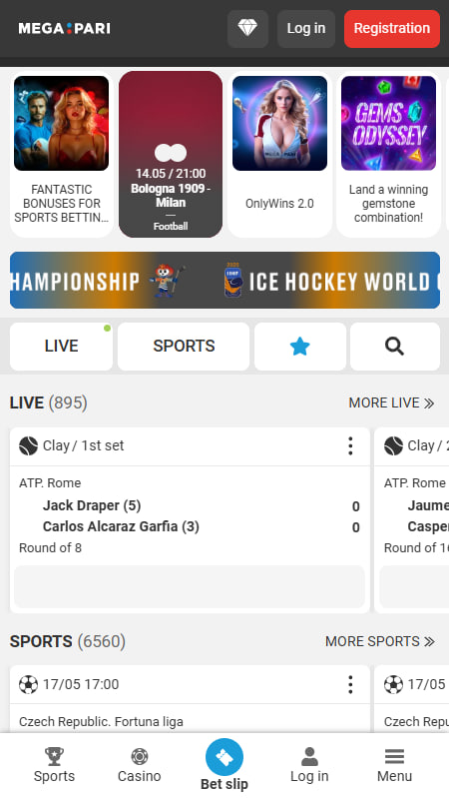449x799 pixels.
Task: Click the diamond VIP icon in header
Action: coord(247,29)
